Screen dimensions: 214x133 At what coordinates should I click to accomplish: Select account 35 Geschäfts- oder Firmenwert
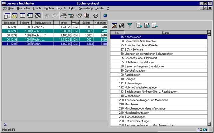[x=159, y=58]
